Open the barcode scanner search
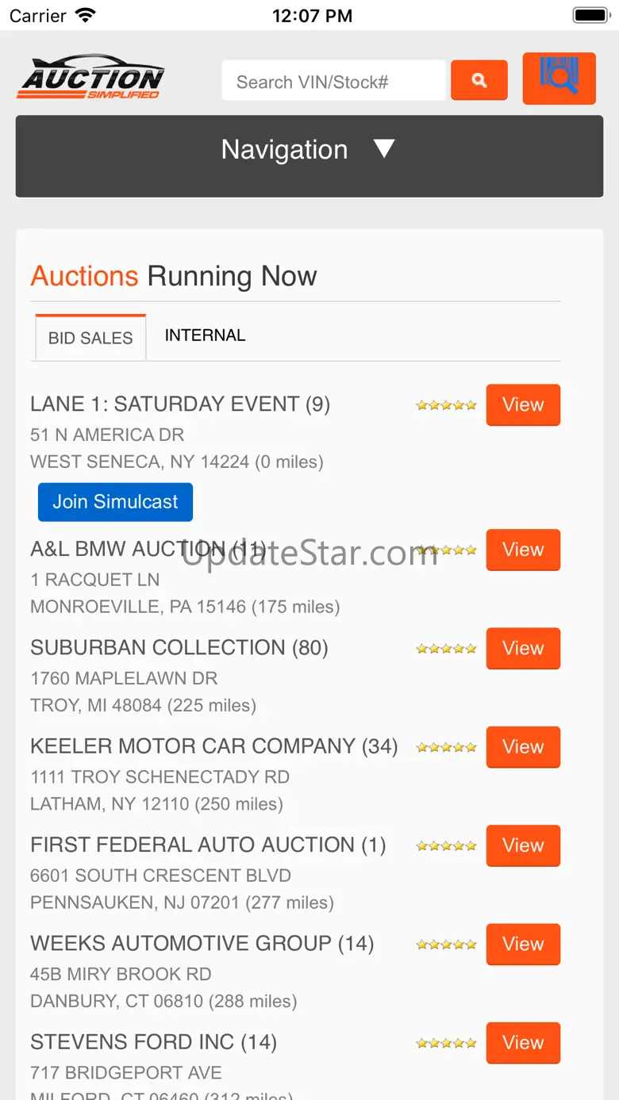619x1100 pixels. pyautogui.click(x=559, y=79)
